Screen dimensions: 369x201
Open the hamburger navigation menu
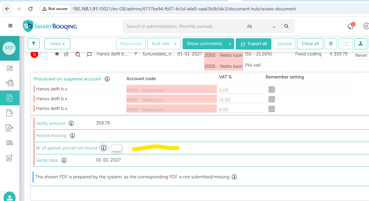[10, 26]
